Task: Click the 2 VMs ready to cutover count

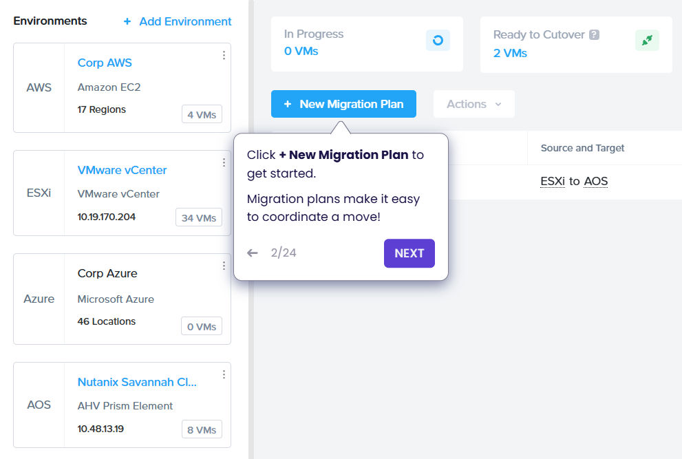Action: (510, 53)
